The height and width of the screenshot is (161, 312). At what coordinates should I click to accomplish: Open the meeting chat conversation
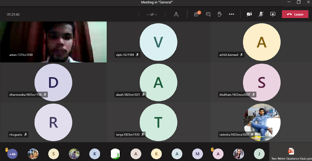click(208, 14)
